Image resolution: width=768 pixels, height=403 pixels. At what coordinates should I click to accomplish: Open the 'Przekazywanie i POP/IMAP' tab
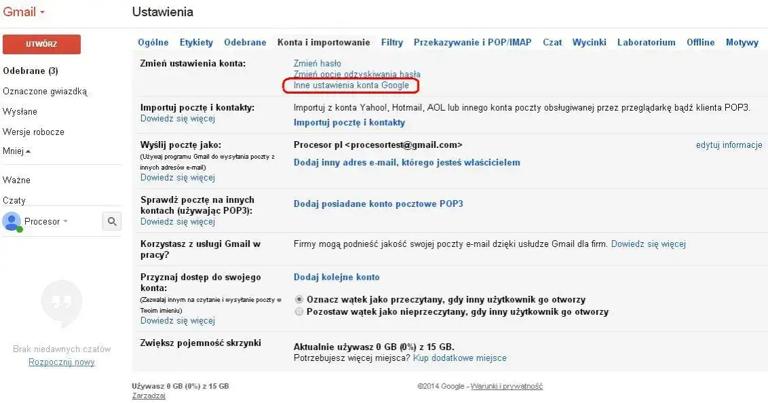472,42
